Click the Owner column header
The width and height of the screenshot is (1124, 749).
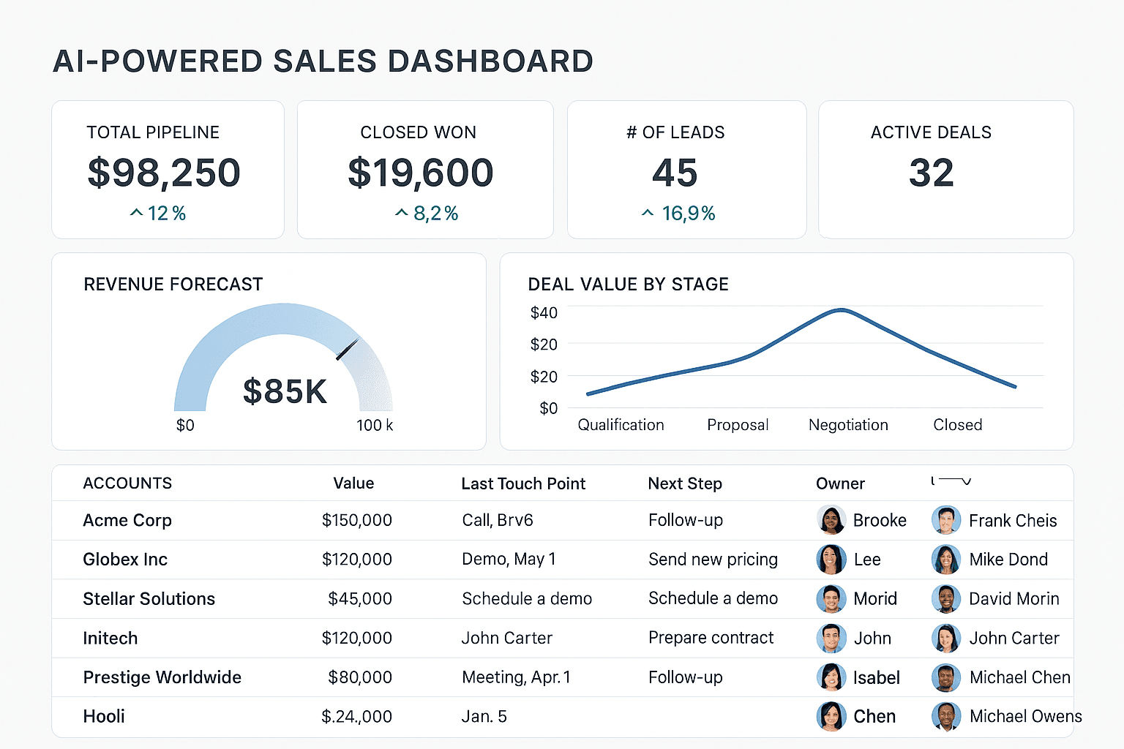(x=840, y=483)
